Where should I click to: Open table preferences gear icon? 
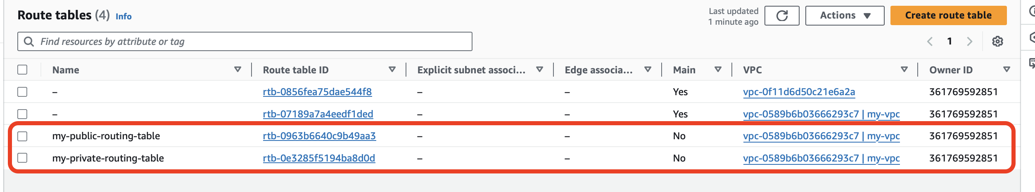click(x=997, y=41)
